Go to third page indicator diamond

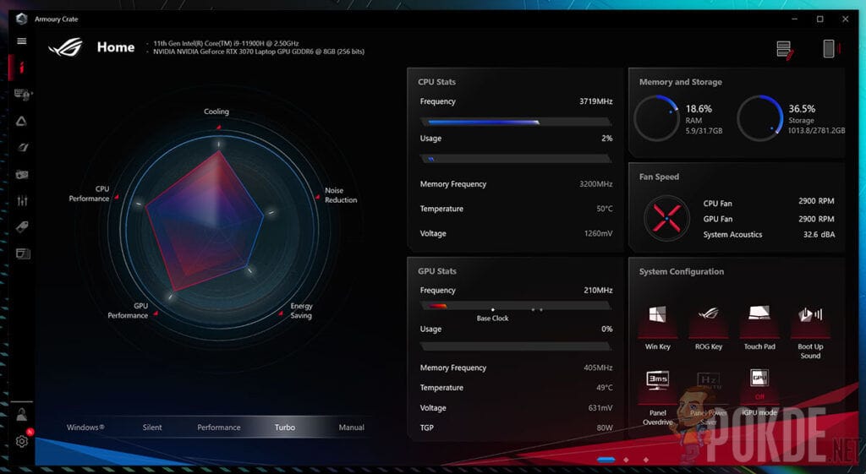645,459
